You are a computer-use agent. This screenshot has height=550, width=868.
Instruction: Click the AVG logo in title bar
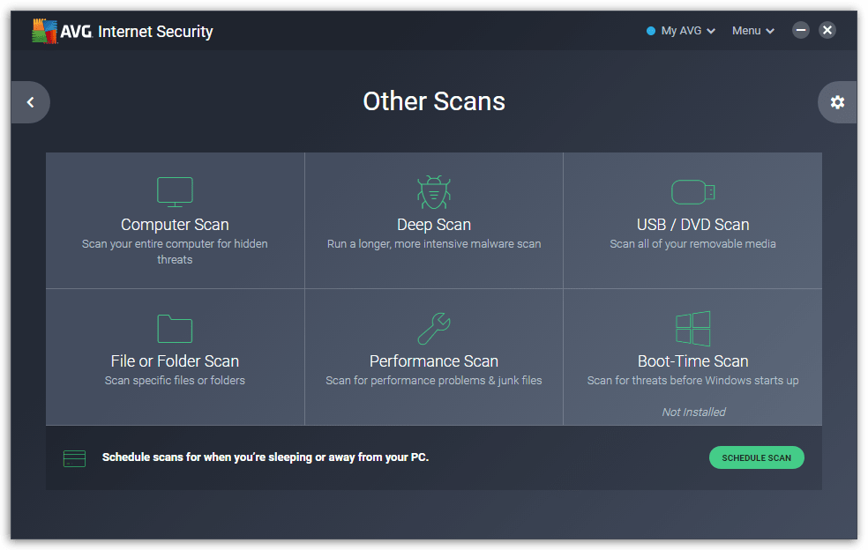(x=61, y=31)
